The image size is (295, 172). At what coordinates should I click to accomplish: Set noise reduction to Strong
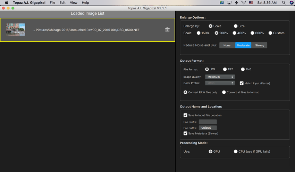tap(259, 45)
